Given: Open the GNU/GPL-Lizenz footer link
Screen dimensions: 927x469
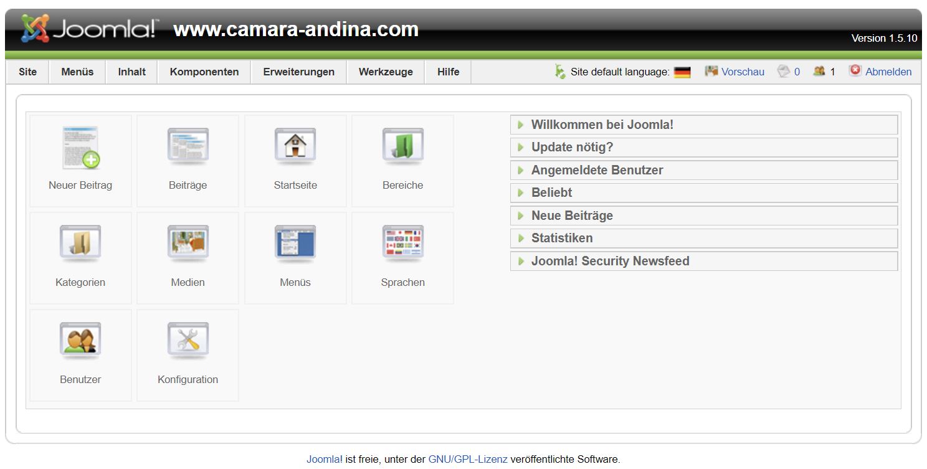Looking at the screenshot, I should click(468, 460).
